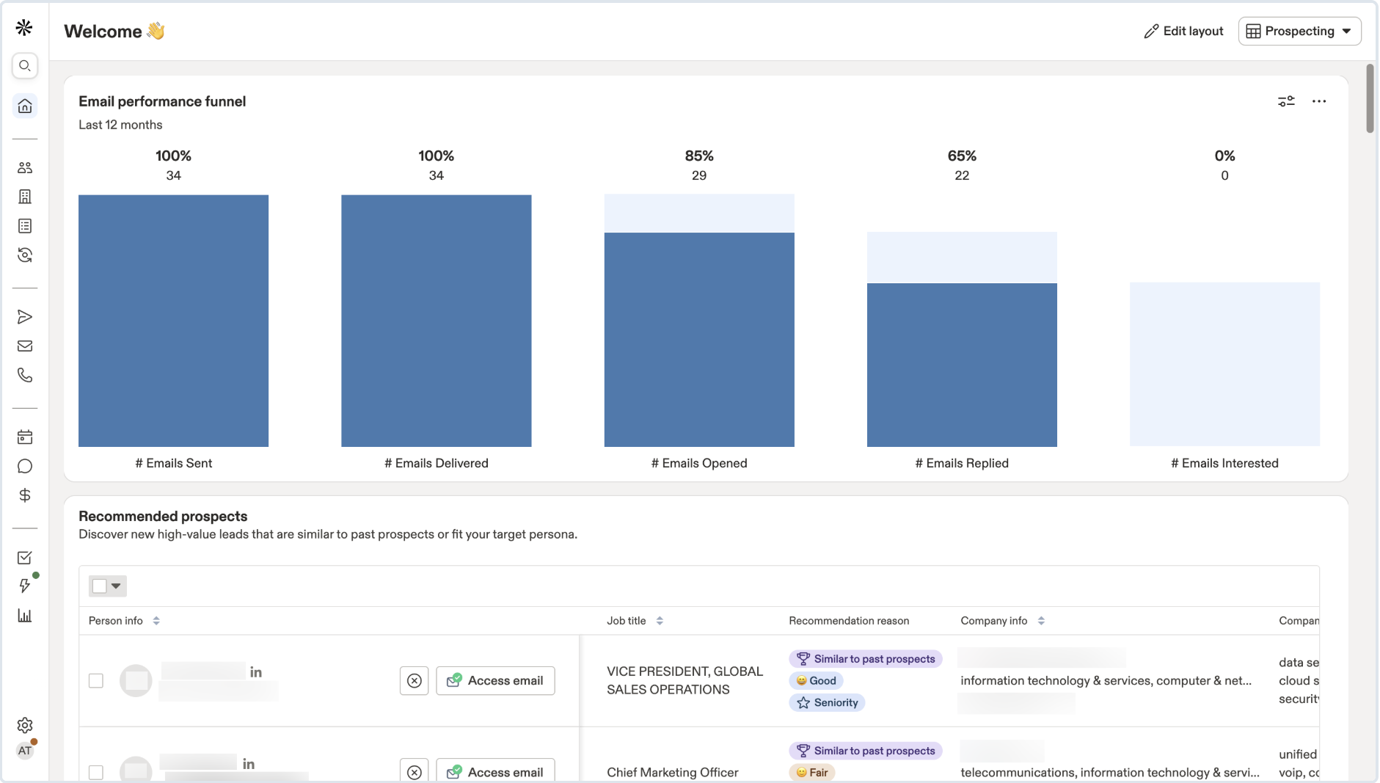Viewport: 1380px width, 783px height.
Task: Open the Deals dollar icon
Action: pos(25,495)
